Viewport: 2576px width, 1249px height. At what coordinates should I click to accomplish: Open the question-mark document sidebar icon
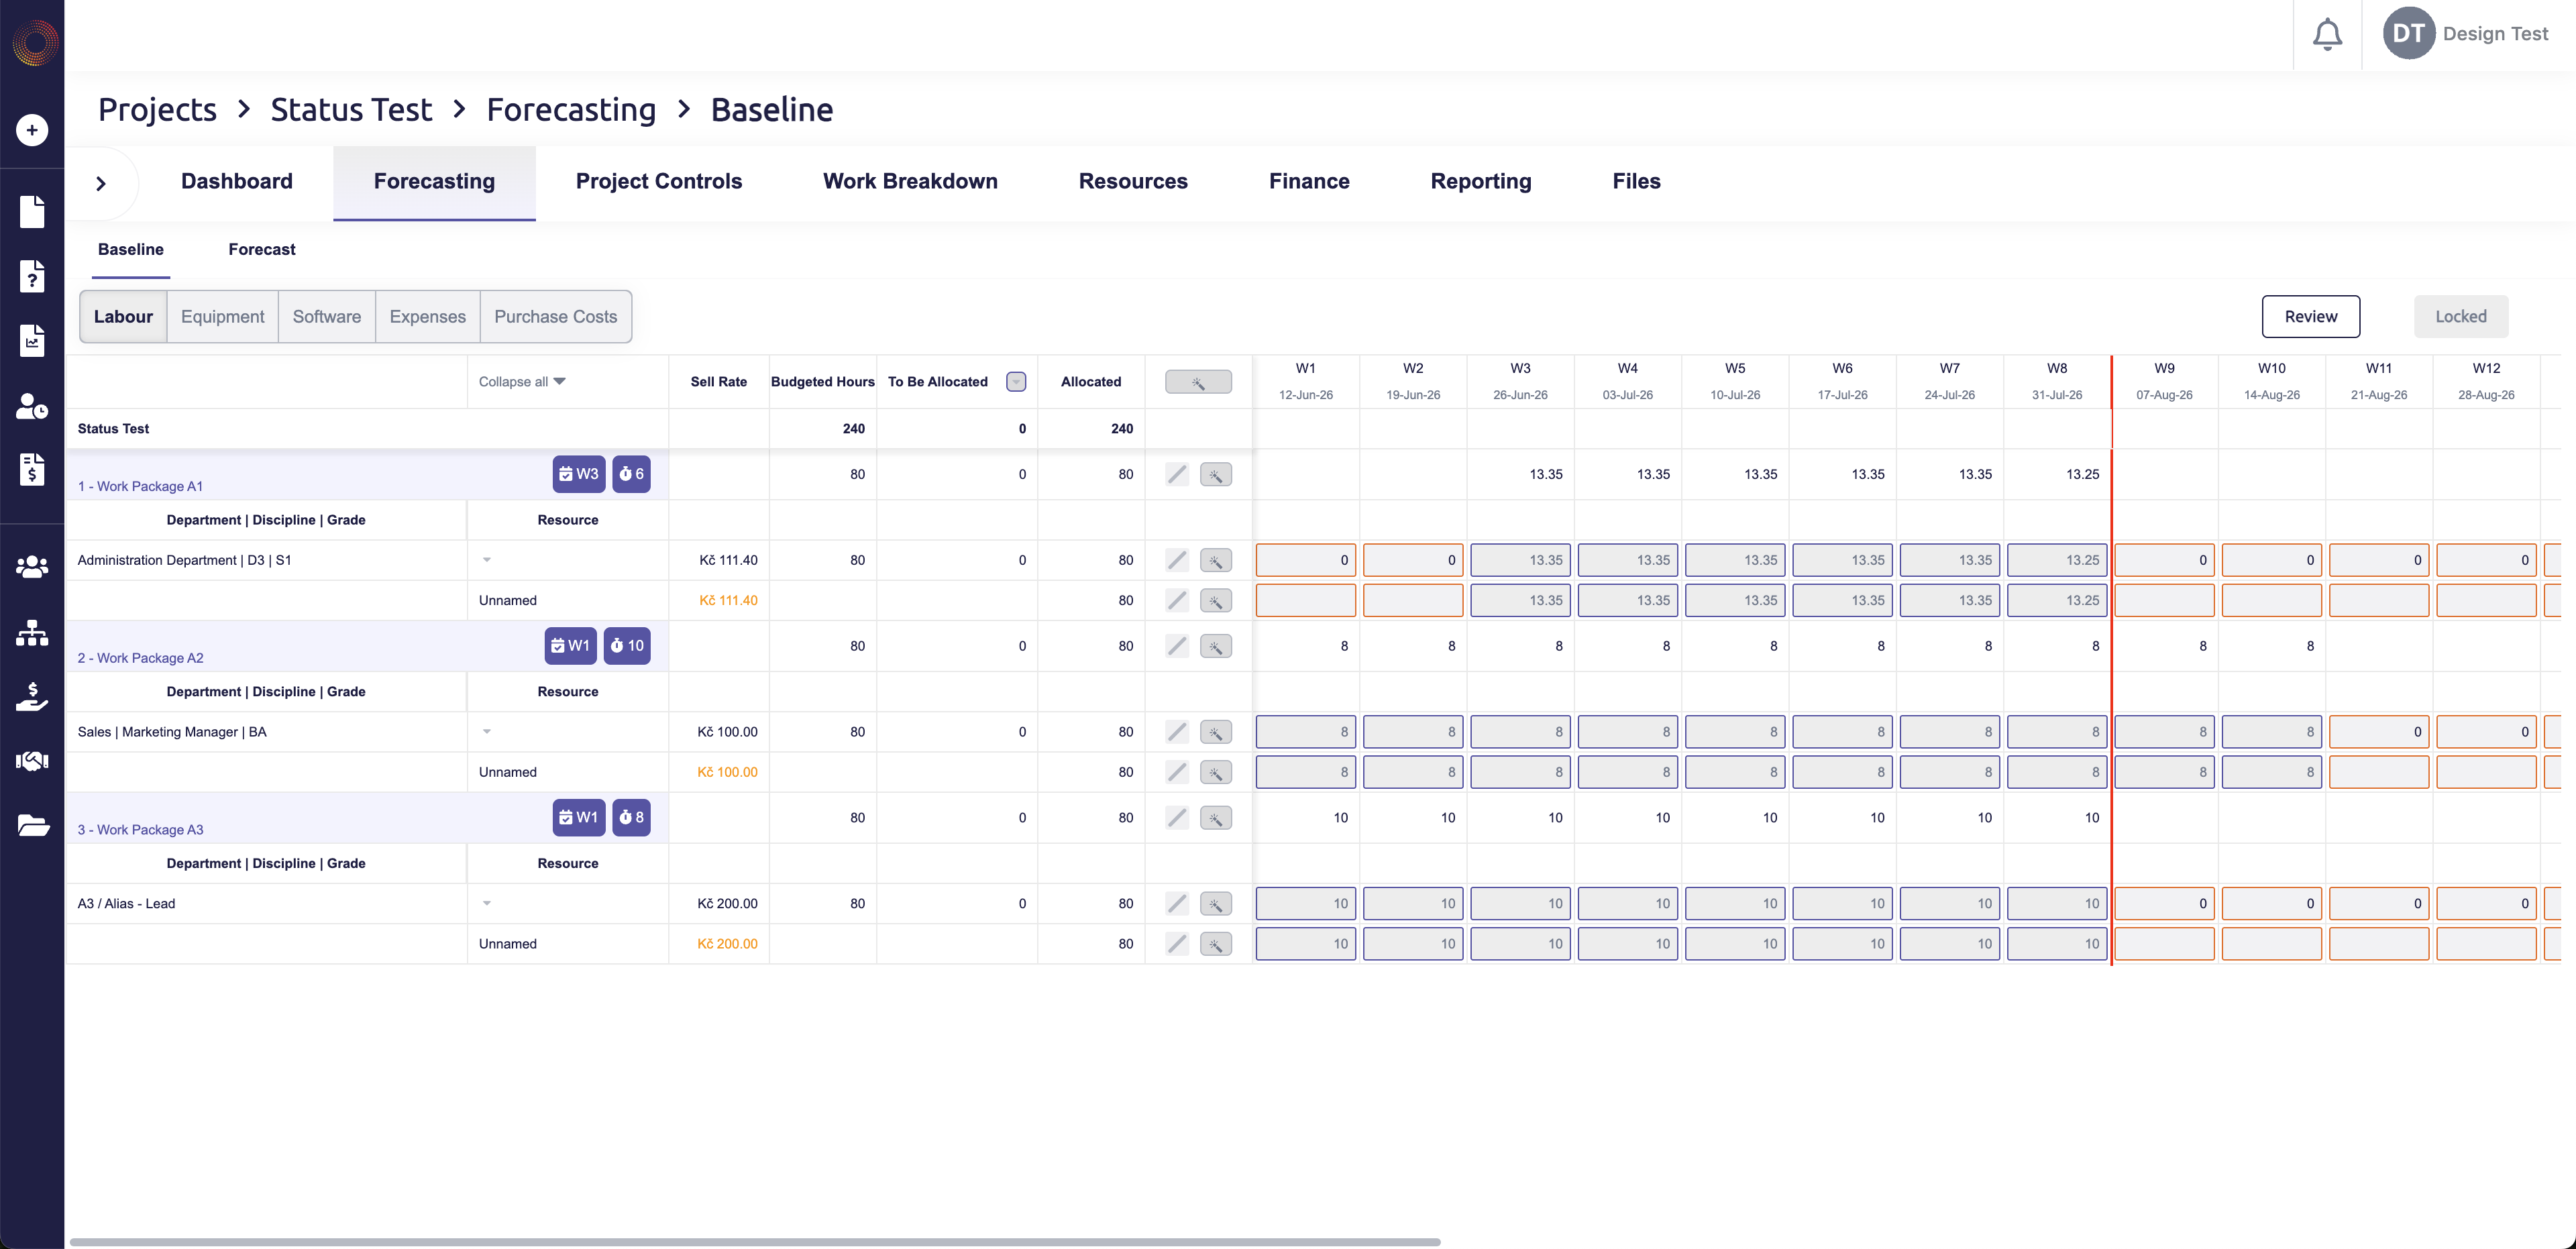32,276
